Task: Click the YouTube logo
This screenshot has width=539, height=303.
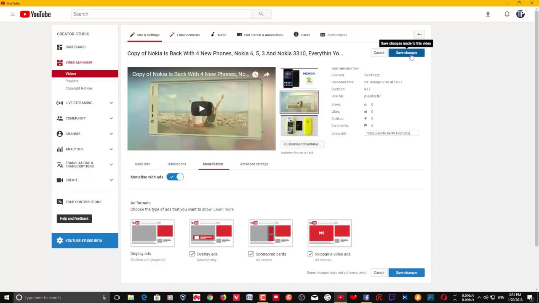Action: pyautogui.click(x=35, y=14)
